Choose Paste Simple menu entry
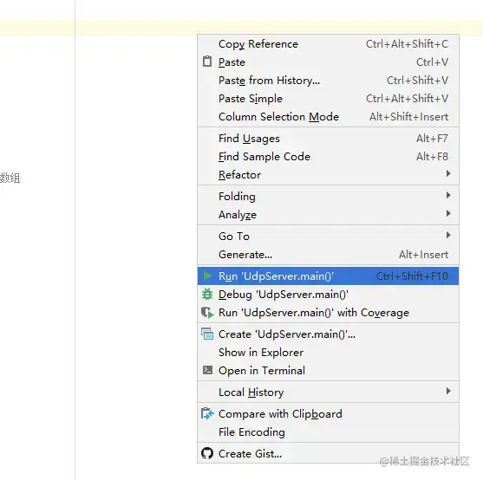The image size is (483, 480). 328,99
